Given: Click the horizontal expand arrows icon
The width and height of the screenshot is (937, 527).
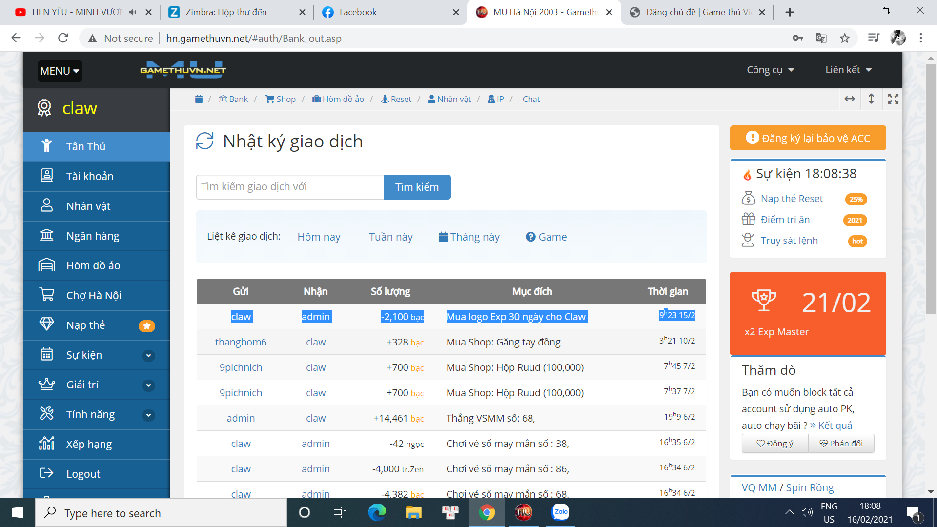Looking at the screenshot, I should [850, 99].
